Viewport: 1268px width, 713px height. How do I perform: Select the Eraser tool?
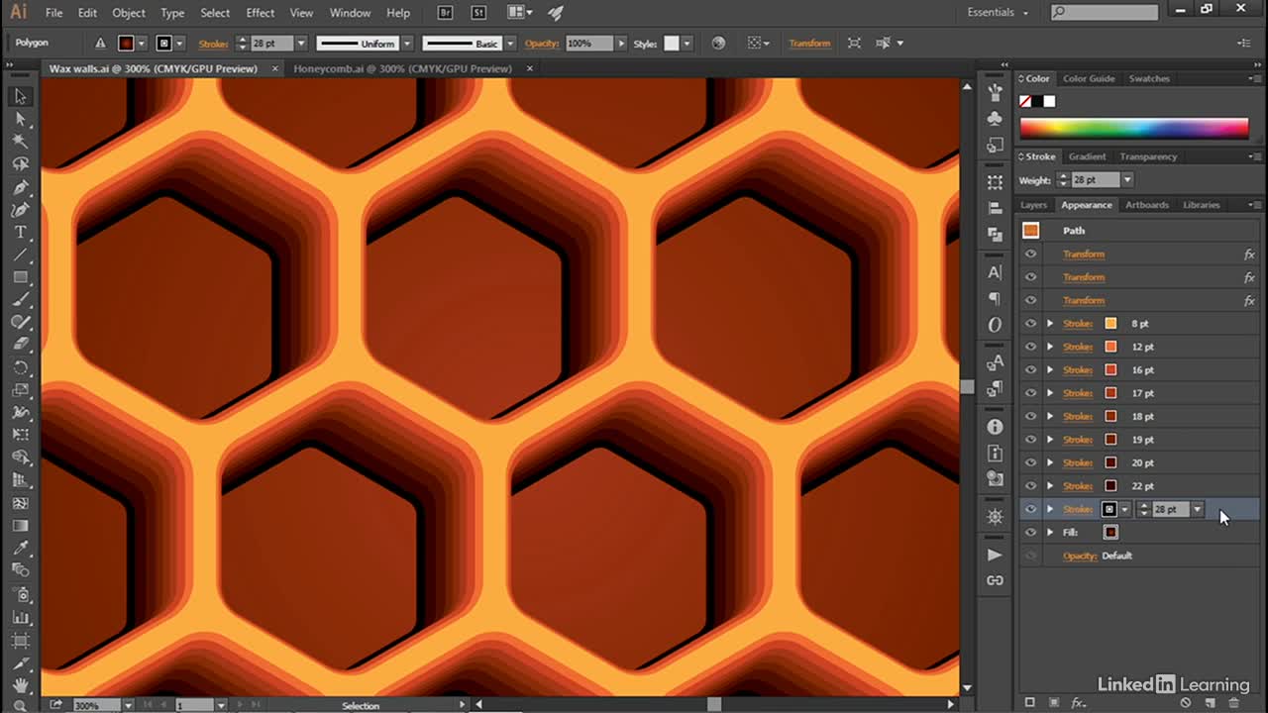20,346
